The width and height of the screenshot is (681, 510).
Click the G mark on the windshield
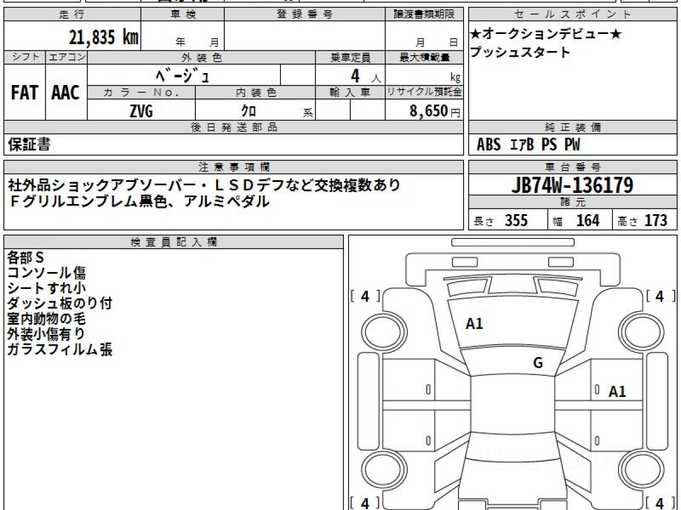[538, 363]
